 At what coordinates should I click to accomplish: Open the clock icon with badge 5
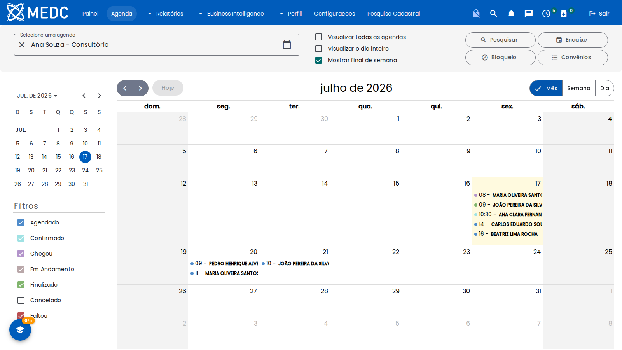pos(546,14)
